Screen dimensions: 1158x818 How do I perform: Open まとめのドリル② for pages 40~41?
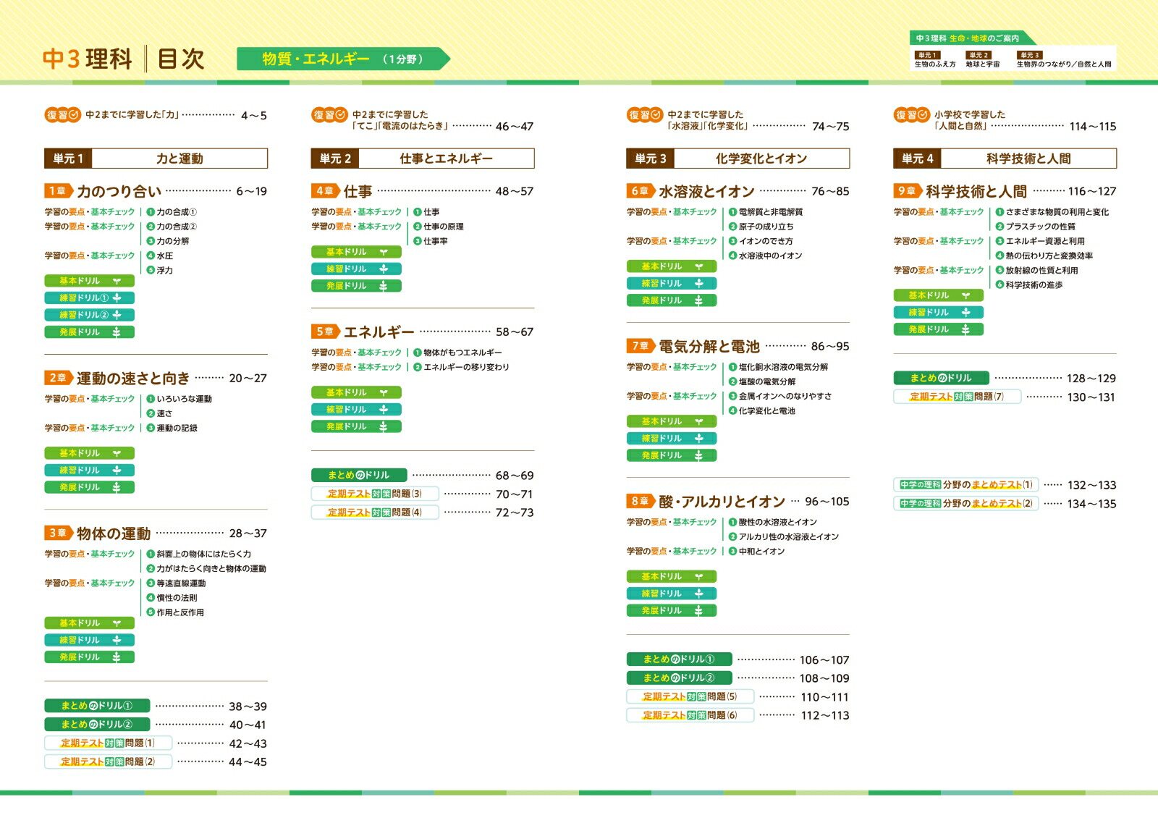pos(97,724)
